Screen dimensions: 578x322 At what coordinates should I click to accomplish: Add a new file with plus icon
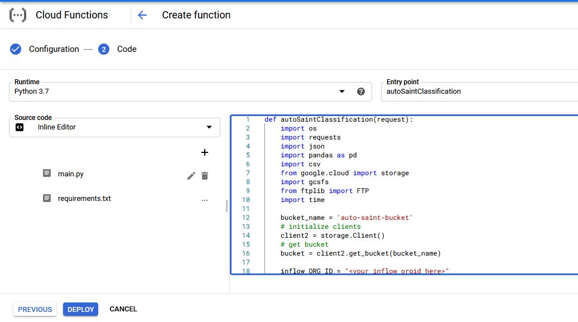205,152
